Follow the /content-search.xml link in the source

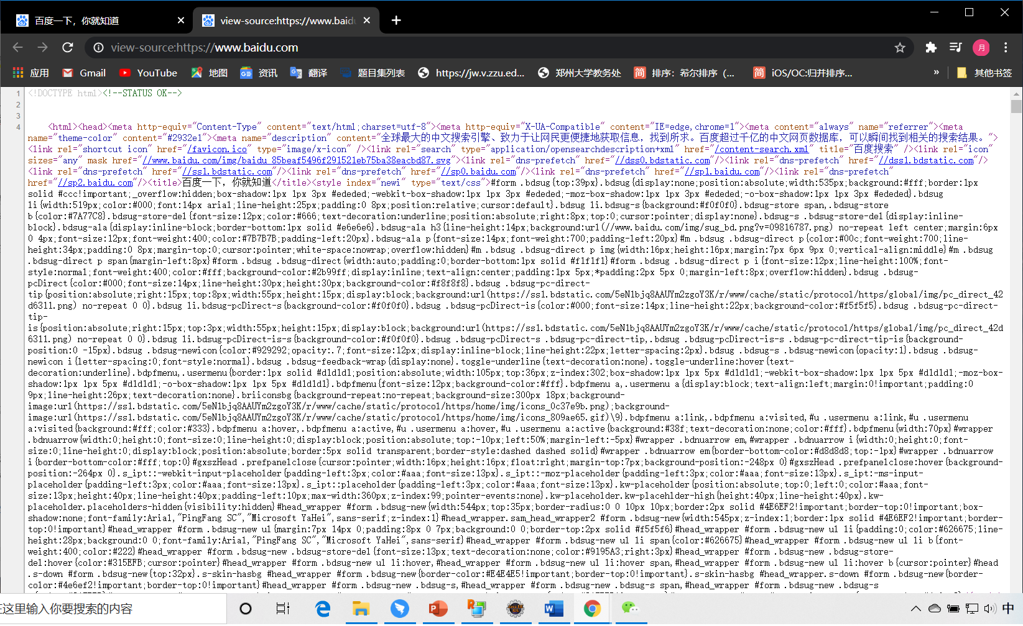[761, 149]
